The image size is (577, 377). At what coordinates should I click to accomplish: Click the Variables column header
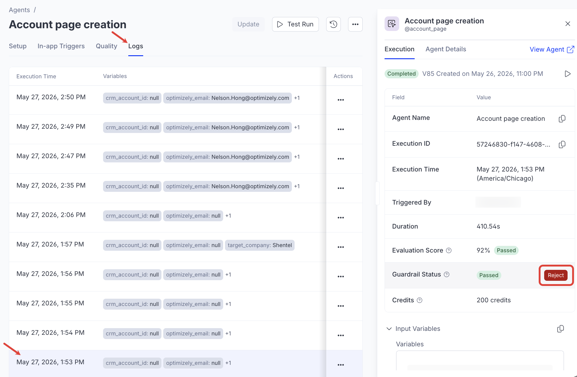click(x=115, y=76)
